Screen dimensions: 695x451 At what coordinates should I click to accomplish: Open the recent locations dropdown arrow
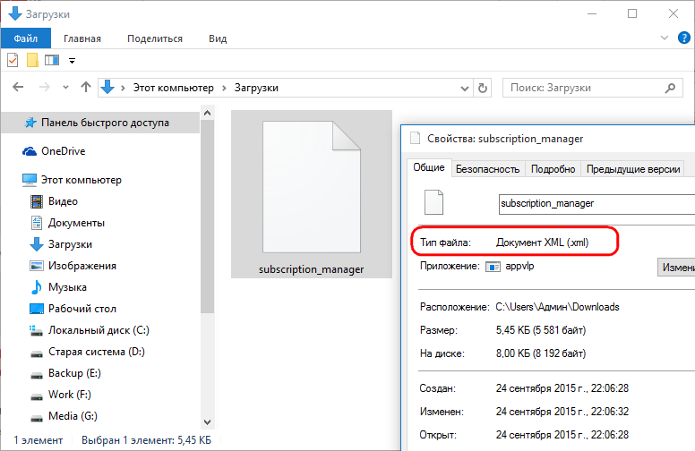[65, 88]
